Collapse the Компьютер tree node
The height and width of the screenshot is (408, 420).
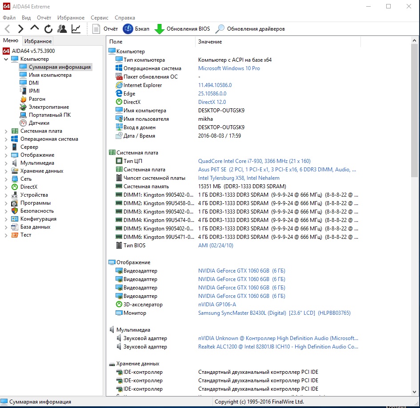pyautogui.click(x=6, y=59)
